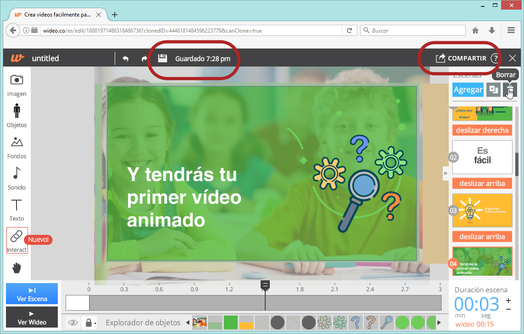The image size is (524, 334).
Task: Close the editor with X icon
Action: pyautogui.click(x=513, y=58)
